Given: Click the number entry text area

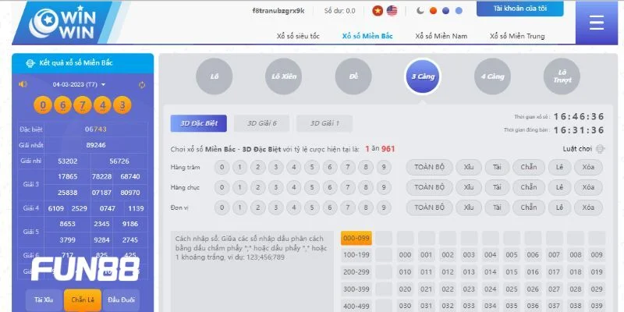Looking at the screenshot, I should click(x=253, y=271).
